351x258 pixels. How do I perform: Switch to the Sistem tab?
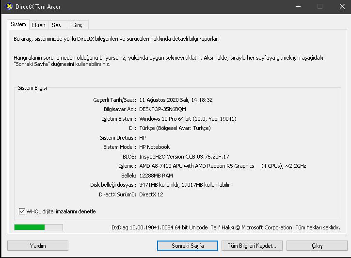18,24
